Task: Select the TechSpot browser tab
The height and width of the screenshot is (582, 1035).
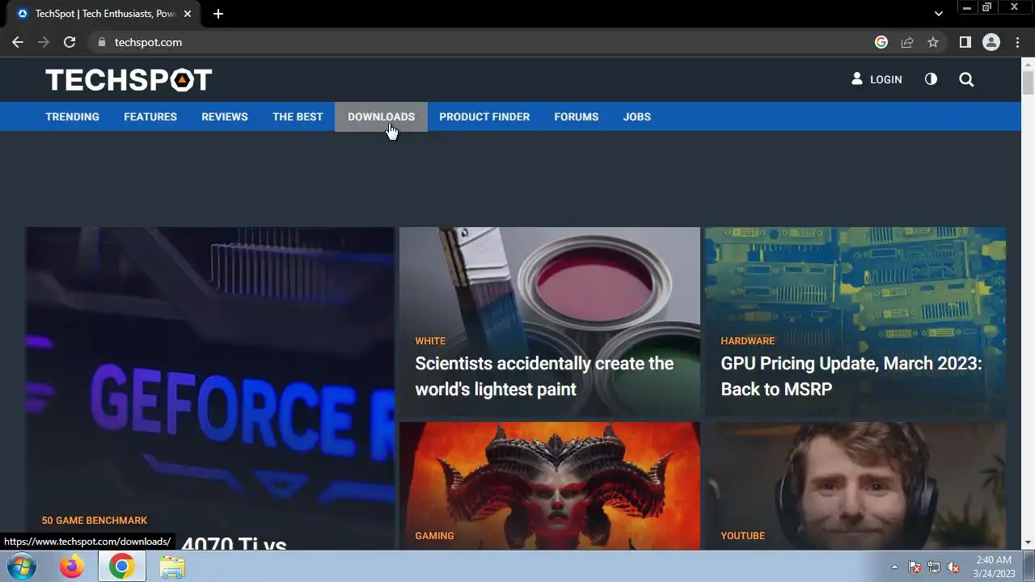Action: tap(103, 14)
